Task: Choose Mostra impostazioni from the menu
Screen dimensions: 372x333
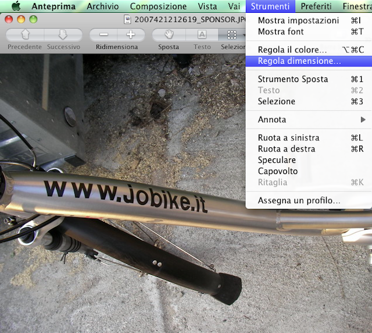Action: pyautogui.click(x=309, y=20)
